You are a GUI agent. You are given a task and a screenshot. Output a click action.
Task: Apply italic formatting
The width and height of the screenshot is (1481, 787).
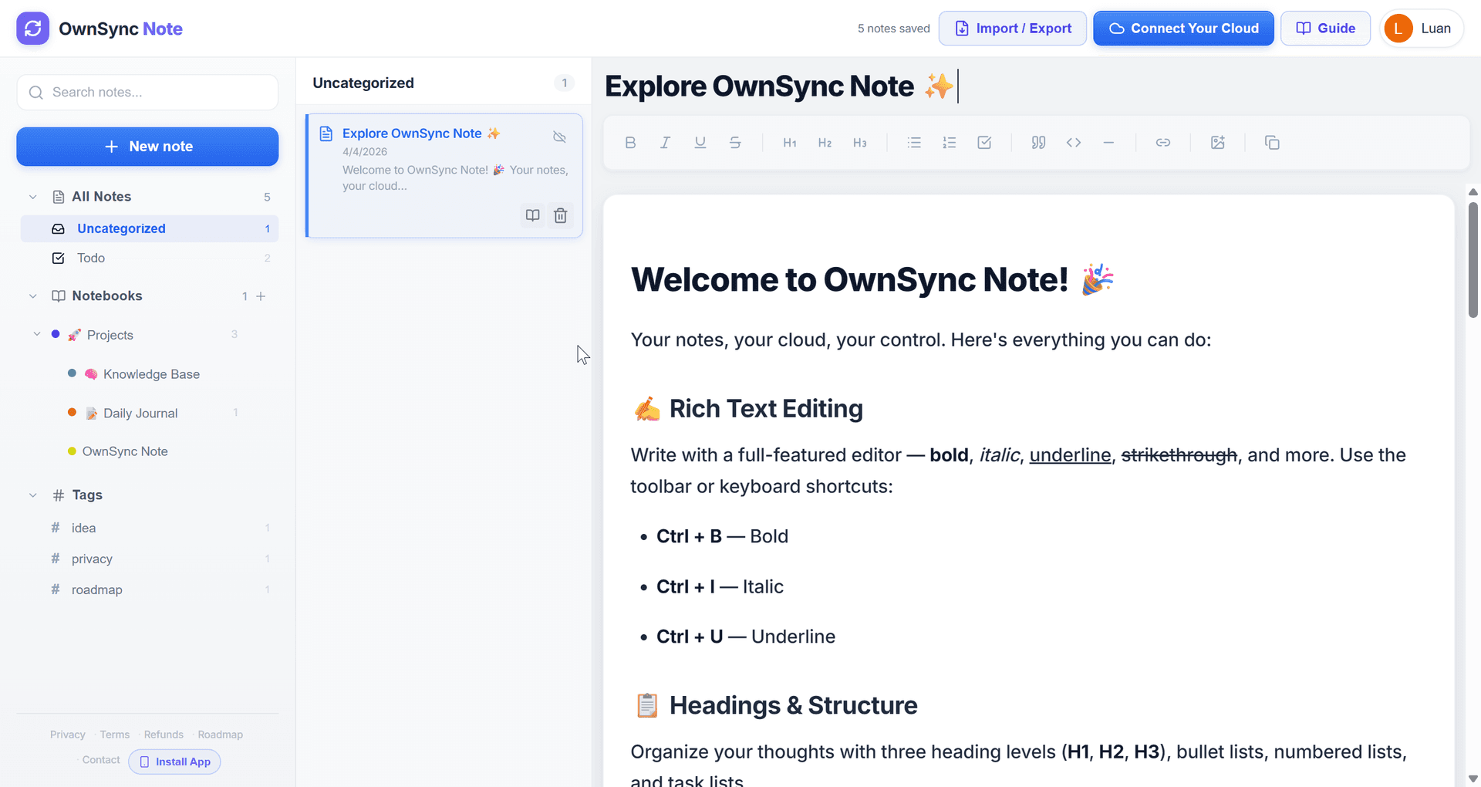(x=665, y=143)
